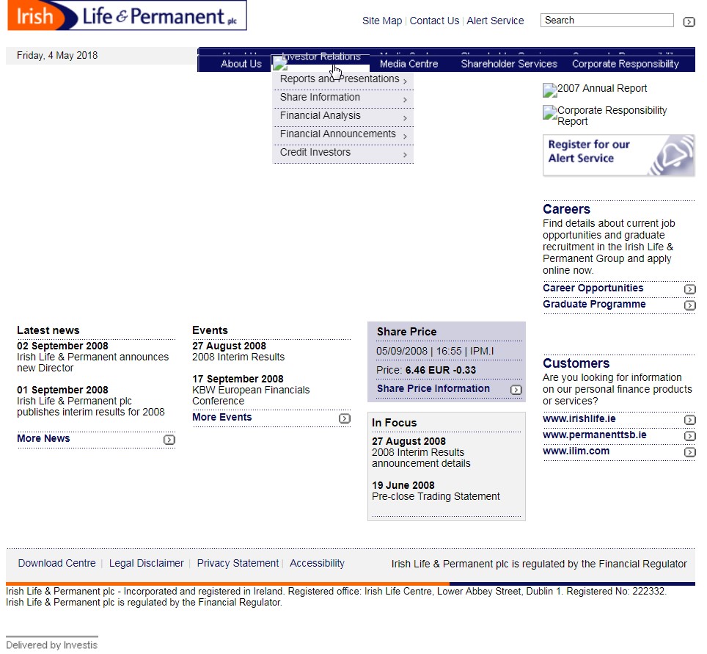The height and width of the screenshot is (654, 707).
Task: Click the Corporate Responsibility Report link text
Action: tap(612, 115)
